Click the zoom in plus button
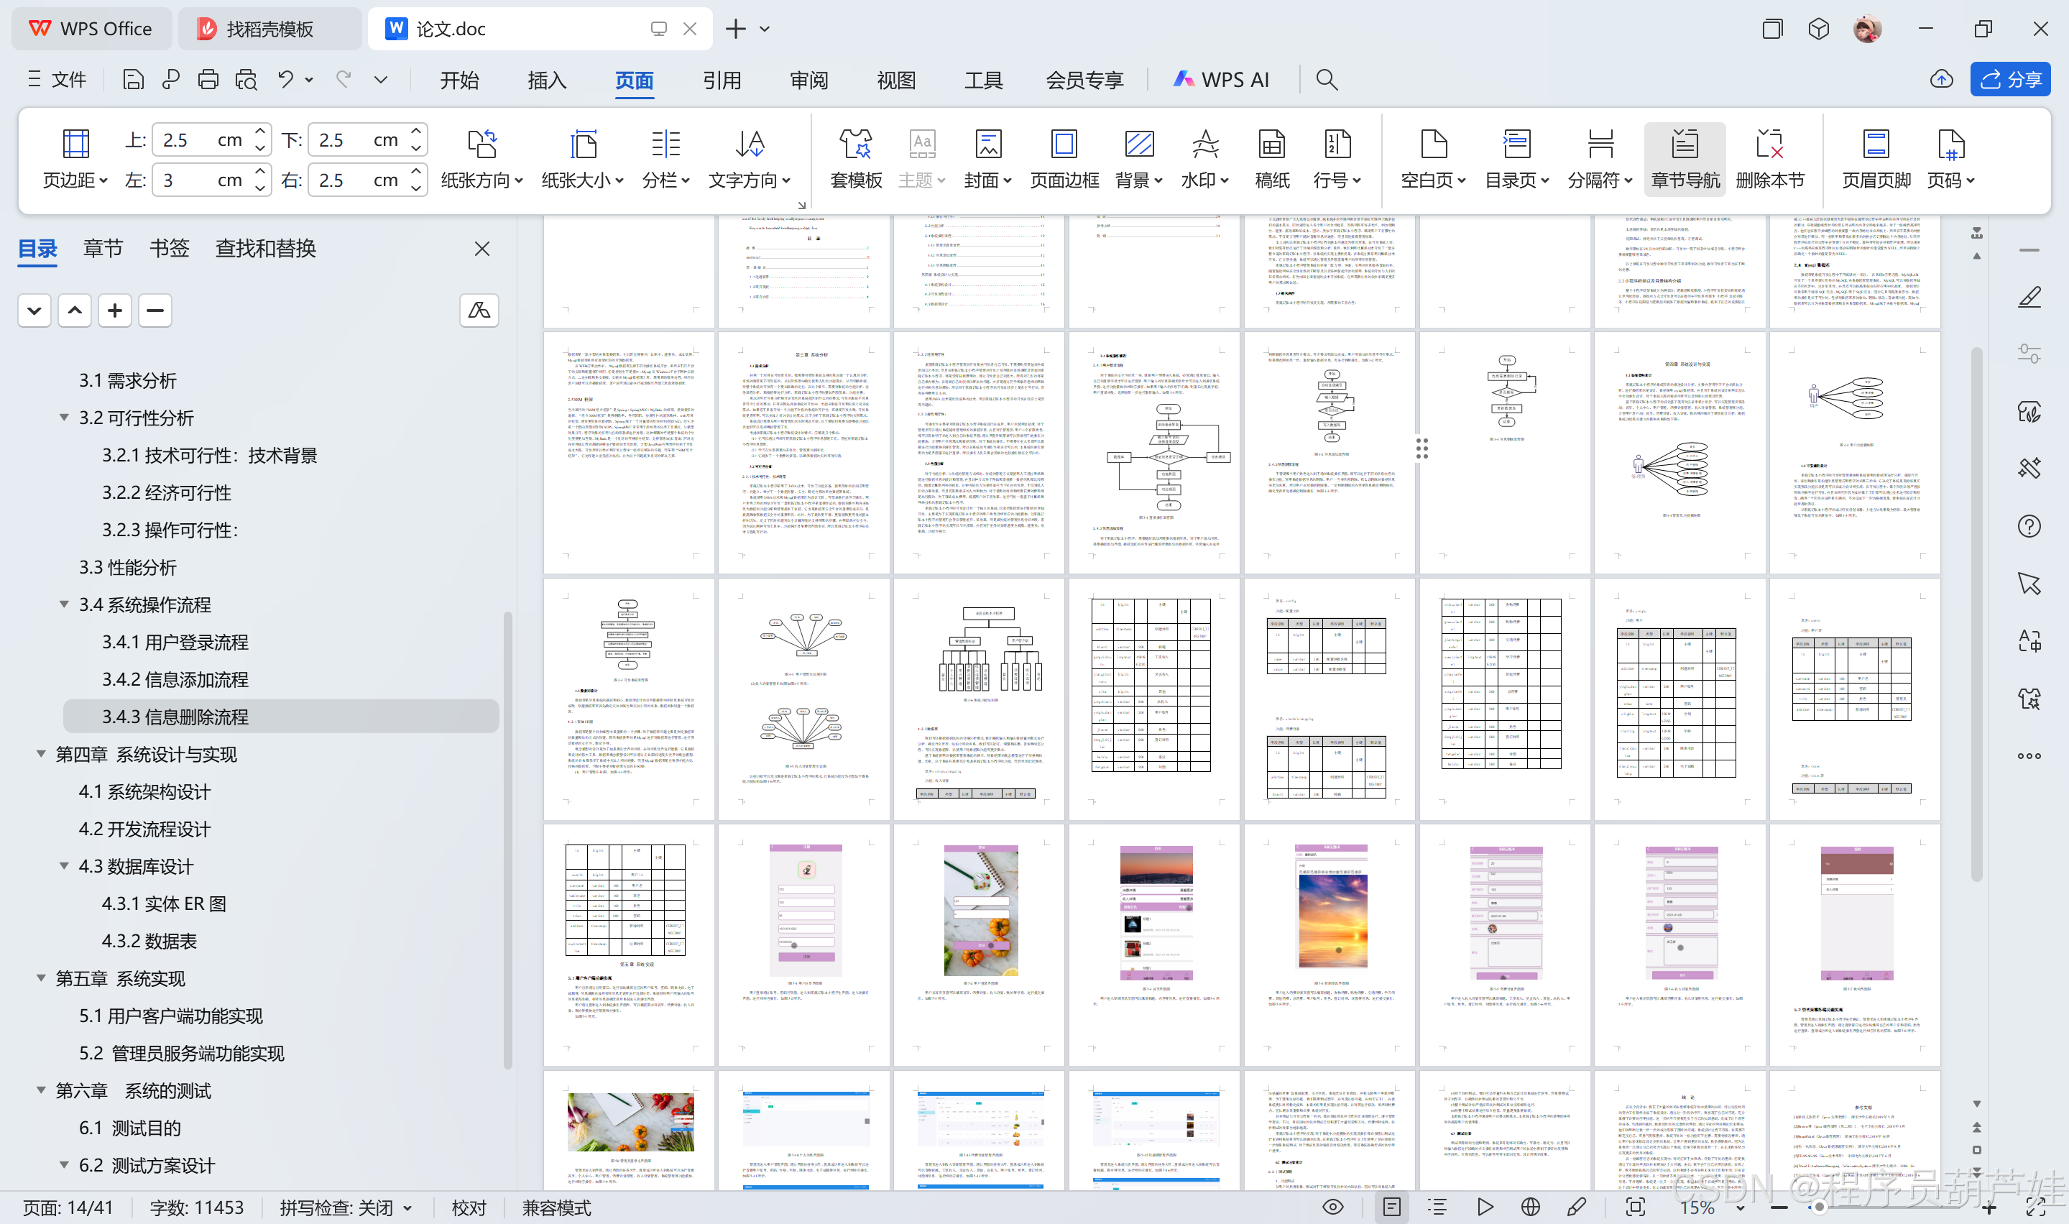 [1989, 1207]
